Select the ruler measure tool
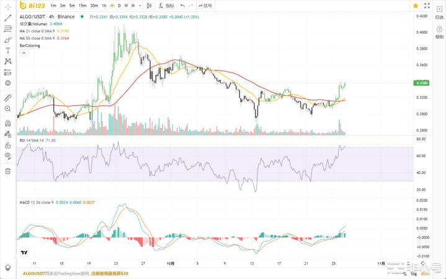446x279 pixels. click(7, 98)
